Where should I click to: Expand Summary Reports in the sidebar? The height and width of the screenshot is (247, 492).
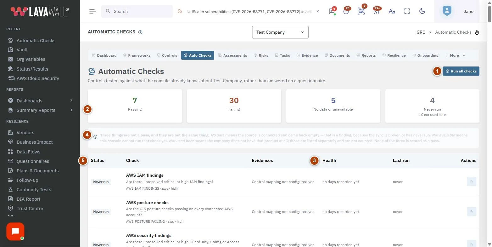[40, 110]
